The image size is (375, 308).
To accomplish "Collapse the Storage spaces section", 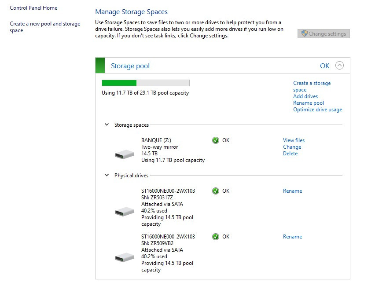I will coord(107,125).
